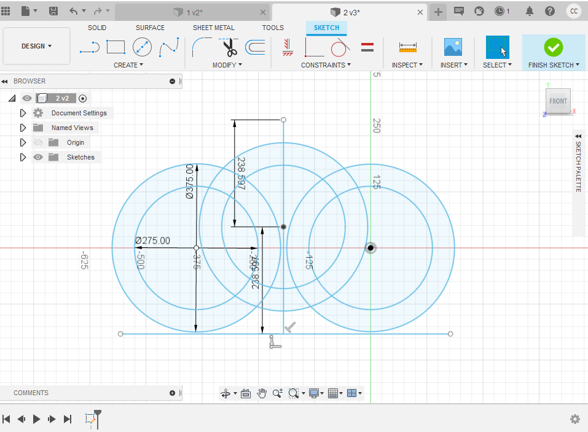Click the Select window icon
Image resolution: width=588 pixels, height=432 pixels.
[x=497, y=47]
